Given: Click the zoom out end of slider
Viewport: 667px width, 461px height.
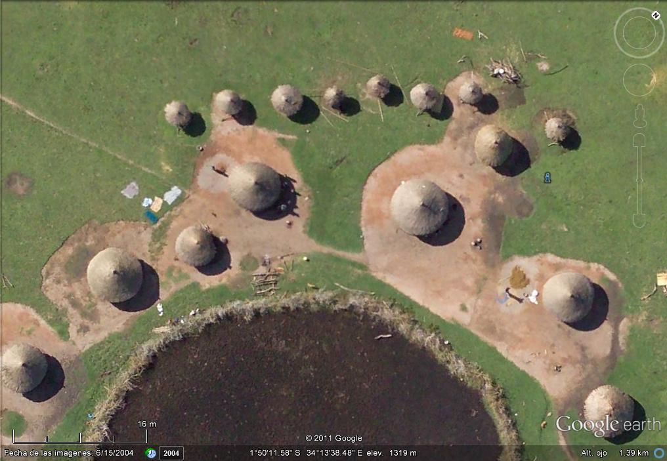Looking at the screenshot, I should coord(639,220).
